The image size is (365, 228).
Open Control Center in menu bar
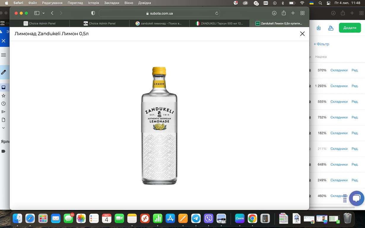[328, 3]
